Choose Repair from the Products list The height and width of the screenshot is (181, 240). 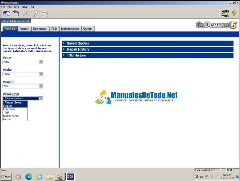(x=8, y=106)
